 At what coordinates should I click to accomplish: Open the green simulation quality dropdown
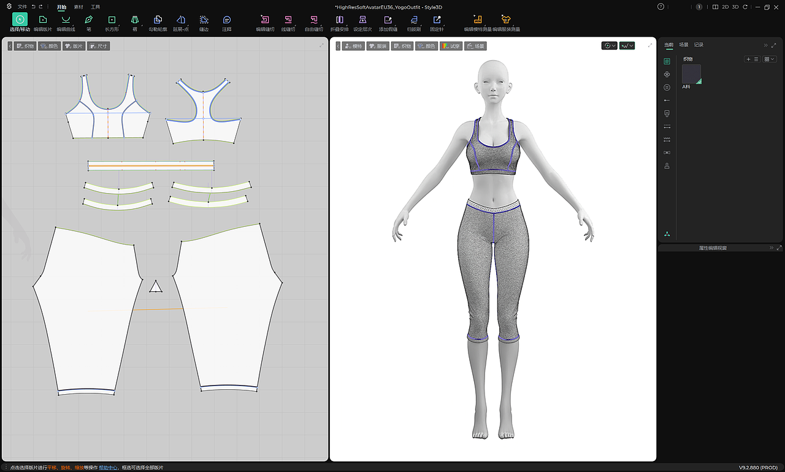click(x=627, y=45)
